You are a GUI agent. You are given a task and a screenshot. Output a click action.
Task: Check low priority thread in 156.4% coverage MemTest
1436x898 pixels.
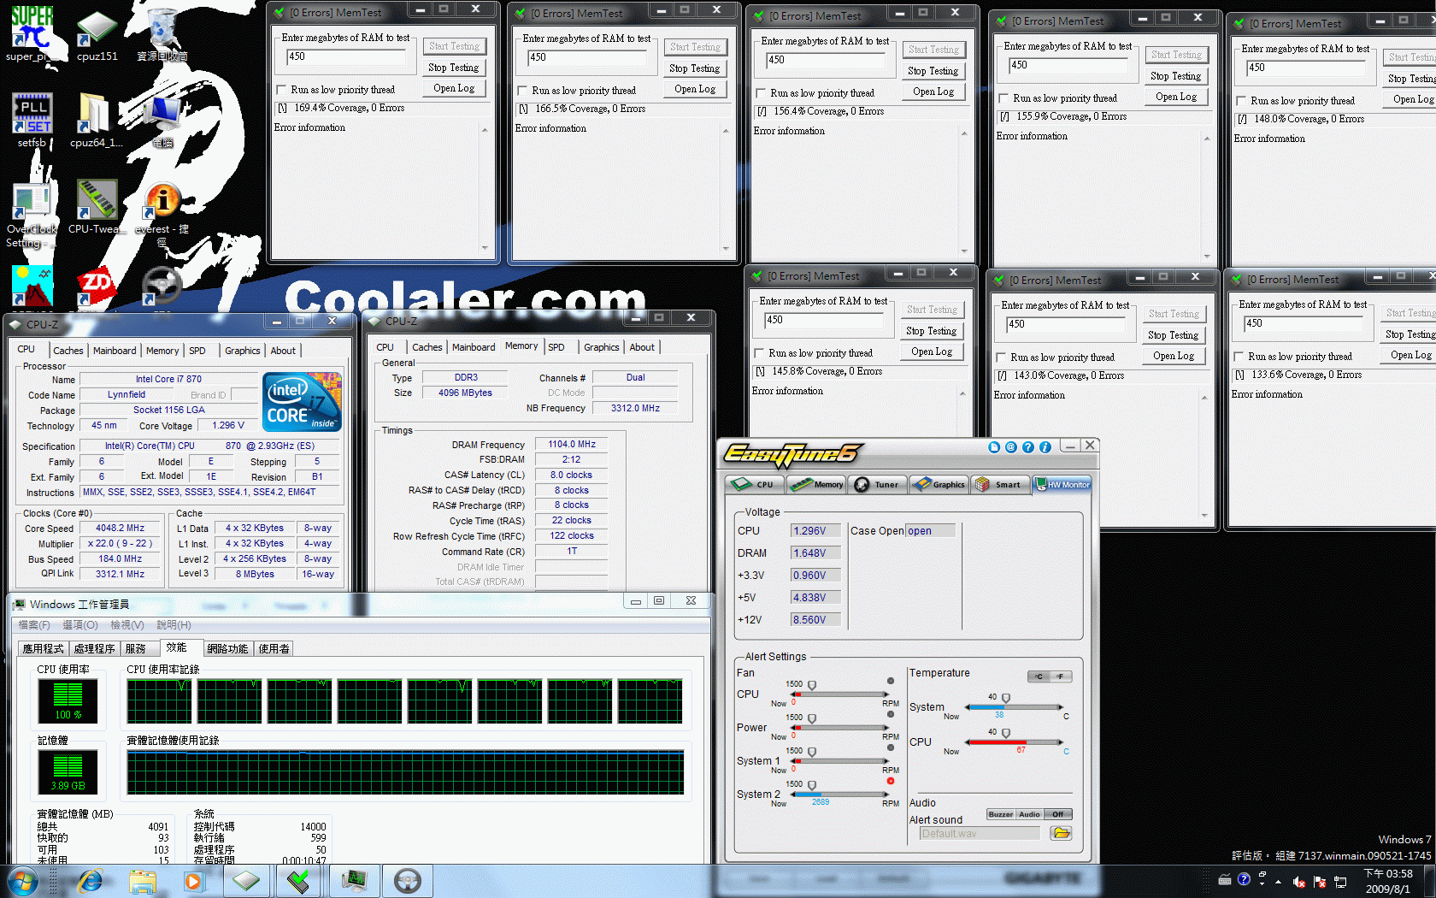tap(761, 93)
